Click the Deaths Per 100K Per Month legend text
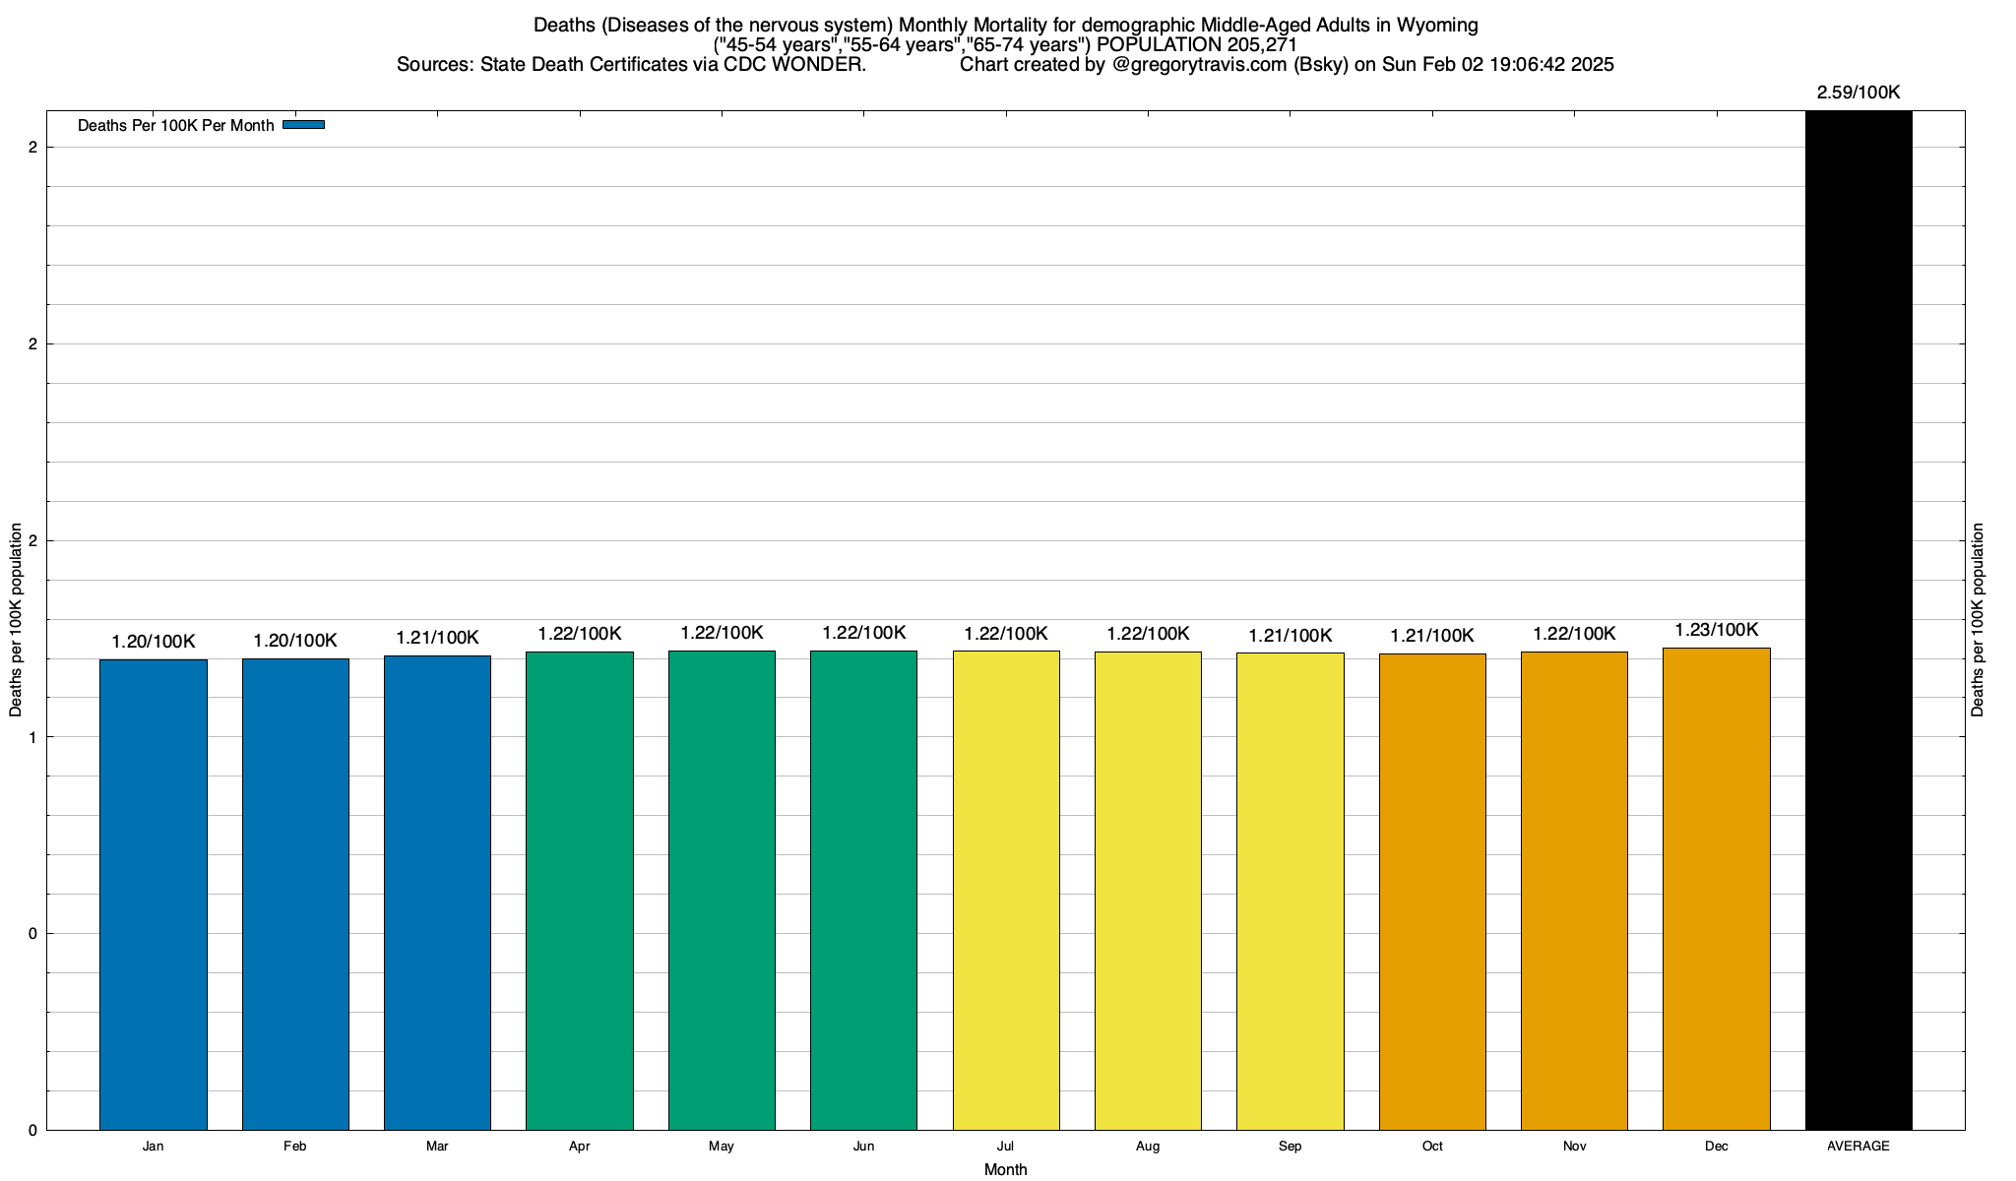Image resolution: width=2016 pixels, height=1181 pixels. (x=175, y=126)
